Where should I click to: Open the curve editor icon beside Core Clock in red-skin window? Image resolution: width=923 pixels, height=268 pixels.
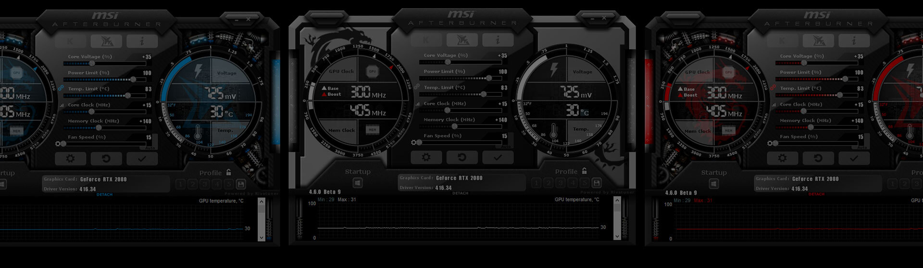pyautogui.click(x=773, y=105)
